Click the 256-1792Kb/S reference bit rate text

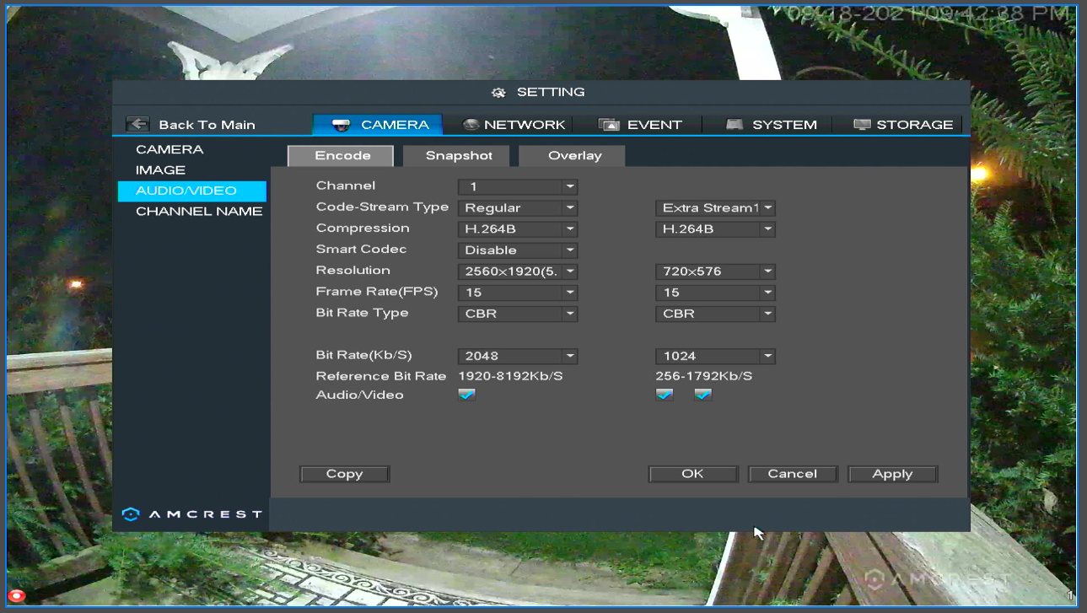[704, 376]
